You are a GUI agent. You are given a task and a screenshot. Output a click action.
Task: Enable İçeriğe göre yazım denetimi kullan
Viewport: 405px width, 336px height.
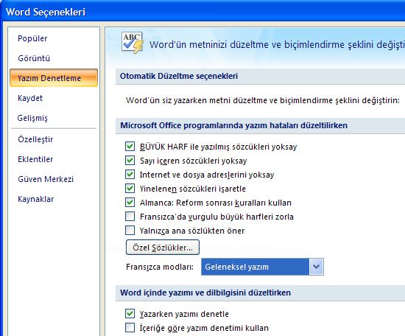click(x=130, y=327)
